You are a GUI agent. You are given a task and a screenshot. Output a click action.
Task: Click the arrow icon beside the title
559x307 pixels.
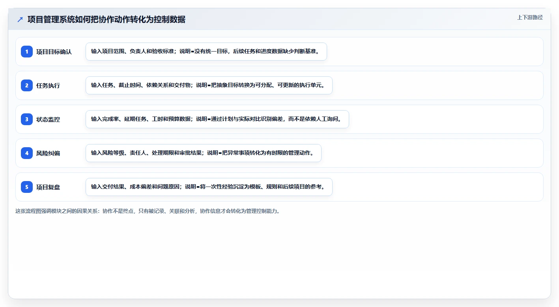[20, 19]
